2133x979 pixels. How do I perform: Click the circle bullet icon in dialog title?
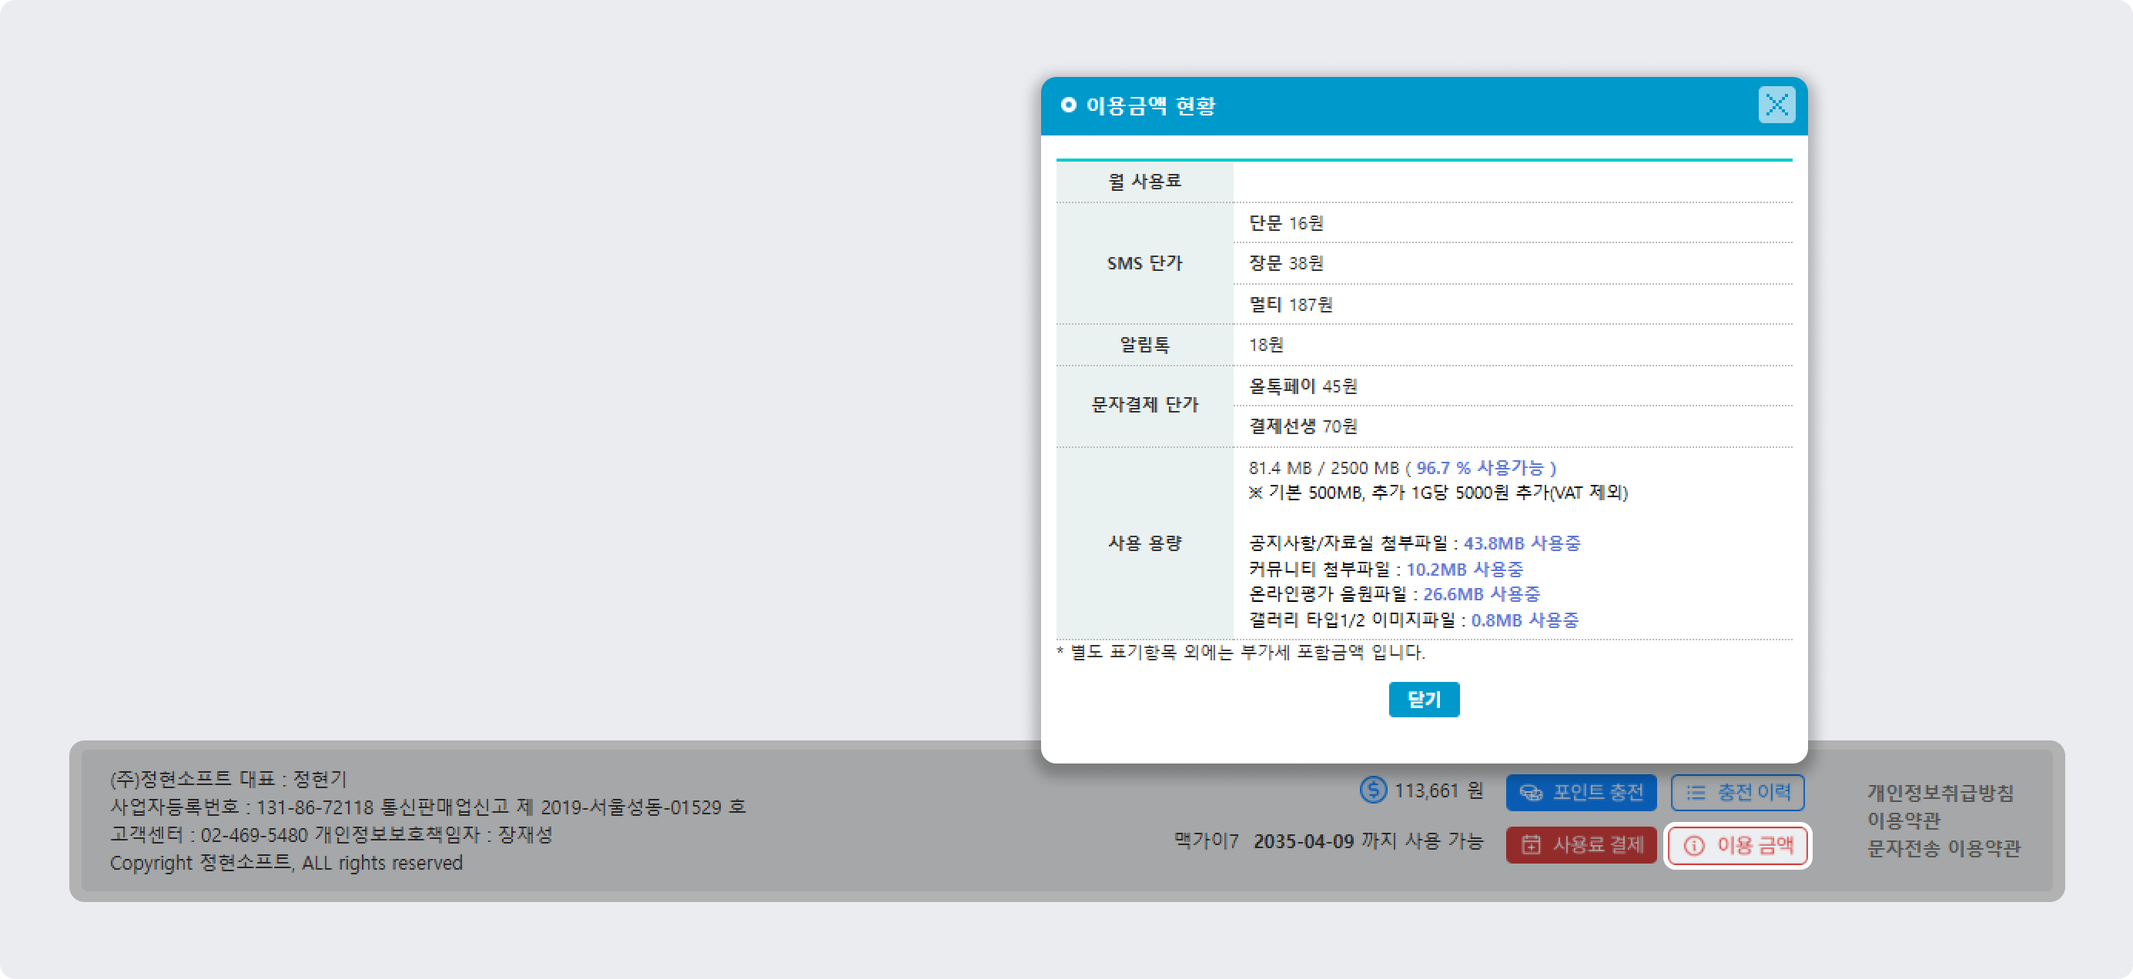pyautogui.click(x=1068, y=105)
